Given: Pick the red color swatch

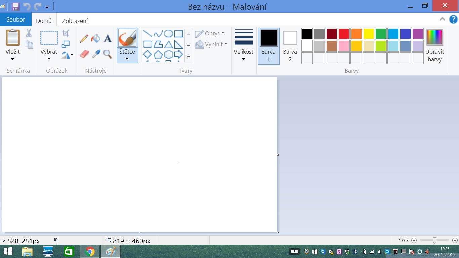Looking at the screenshot, I should (x=344, y=34).
